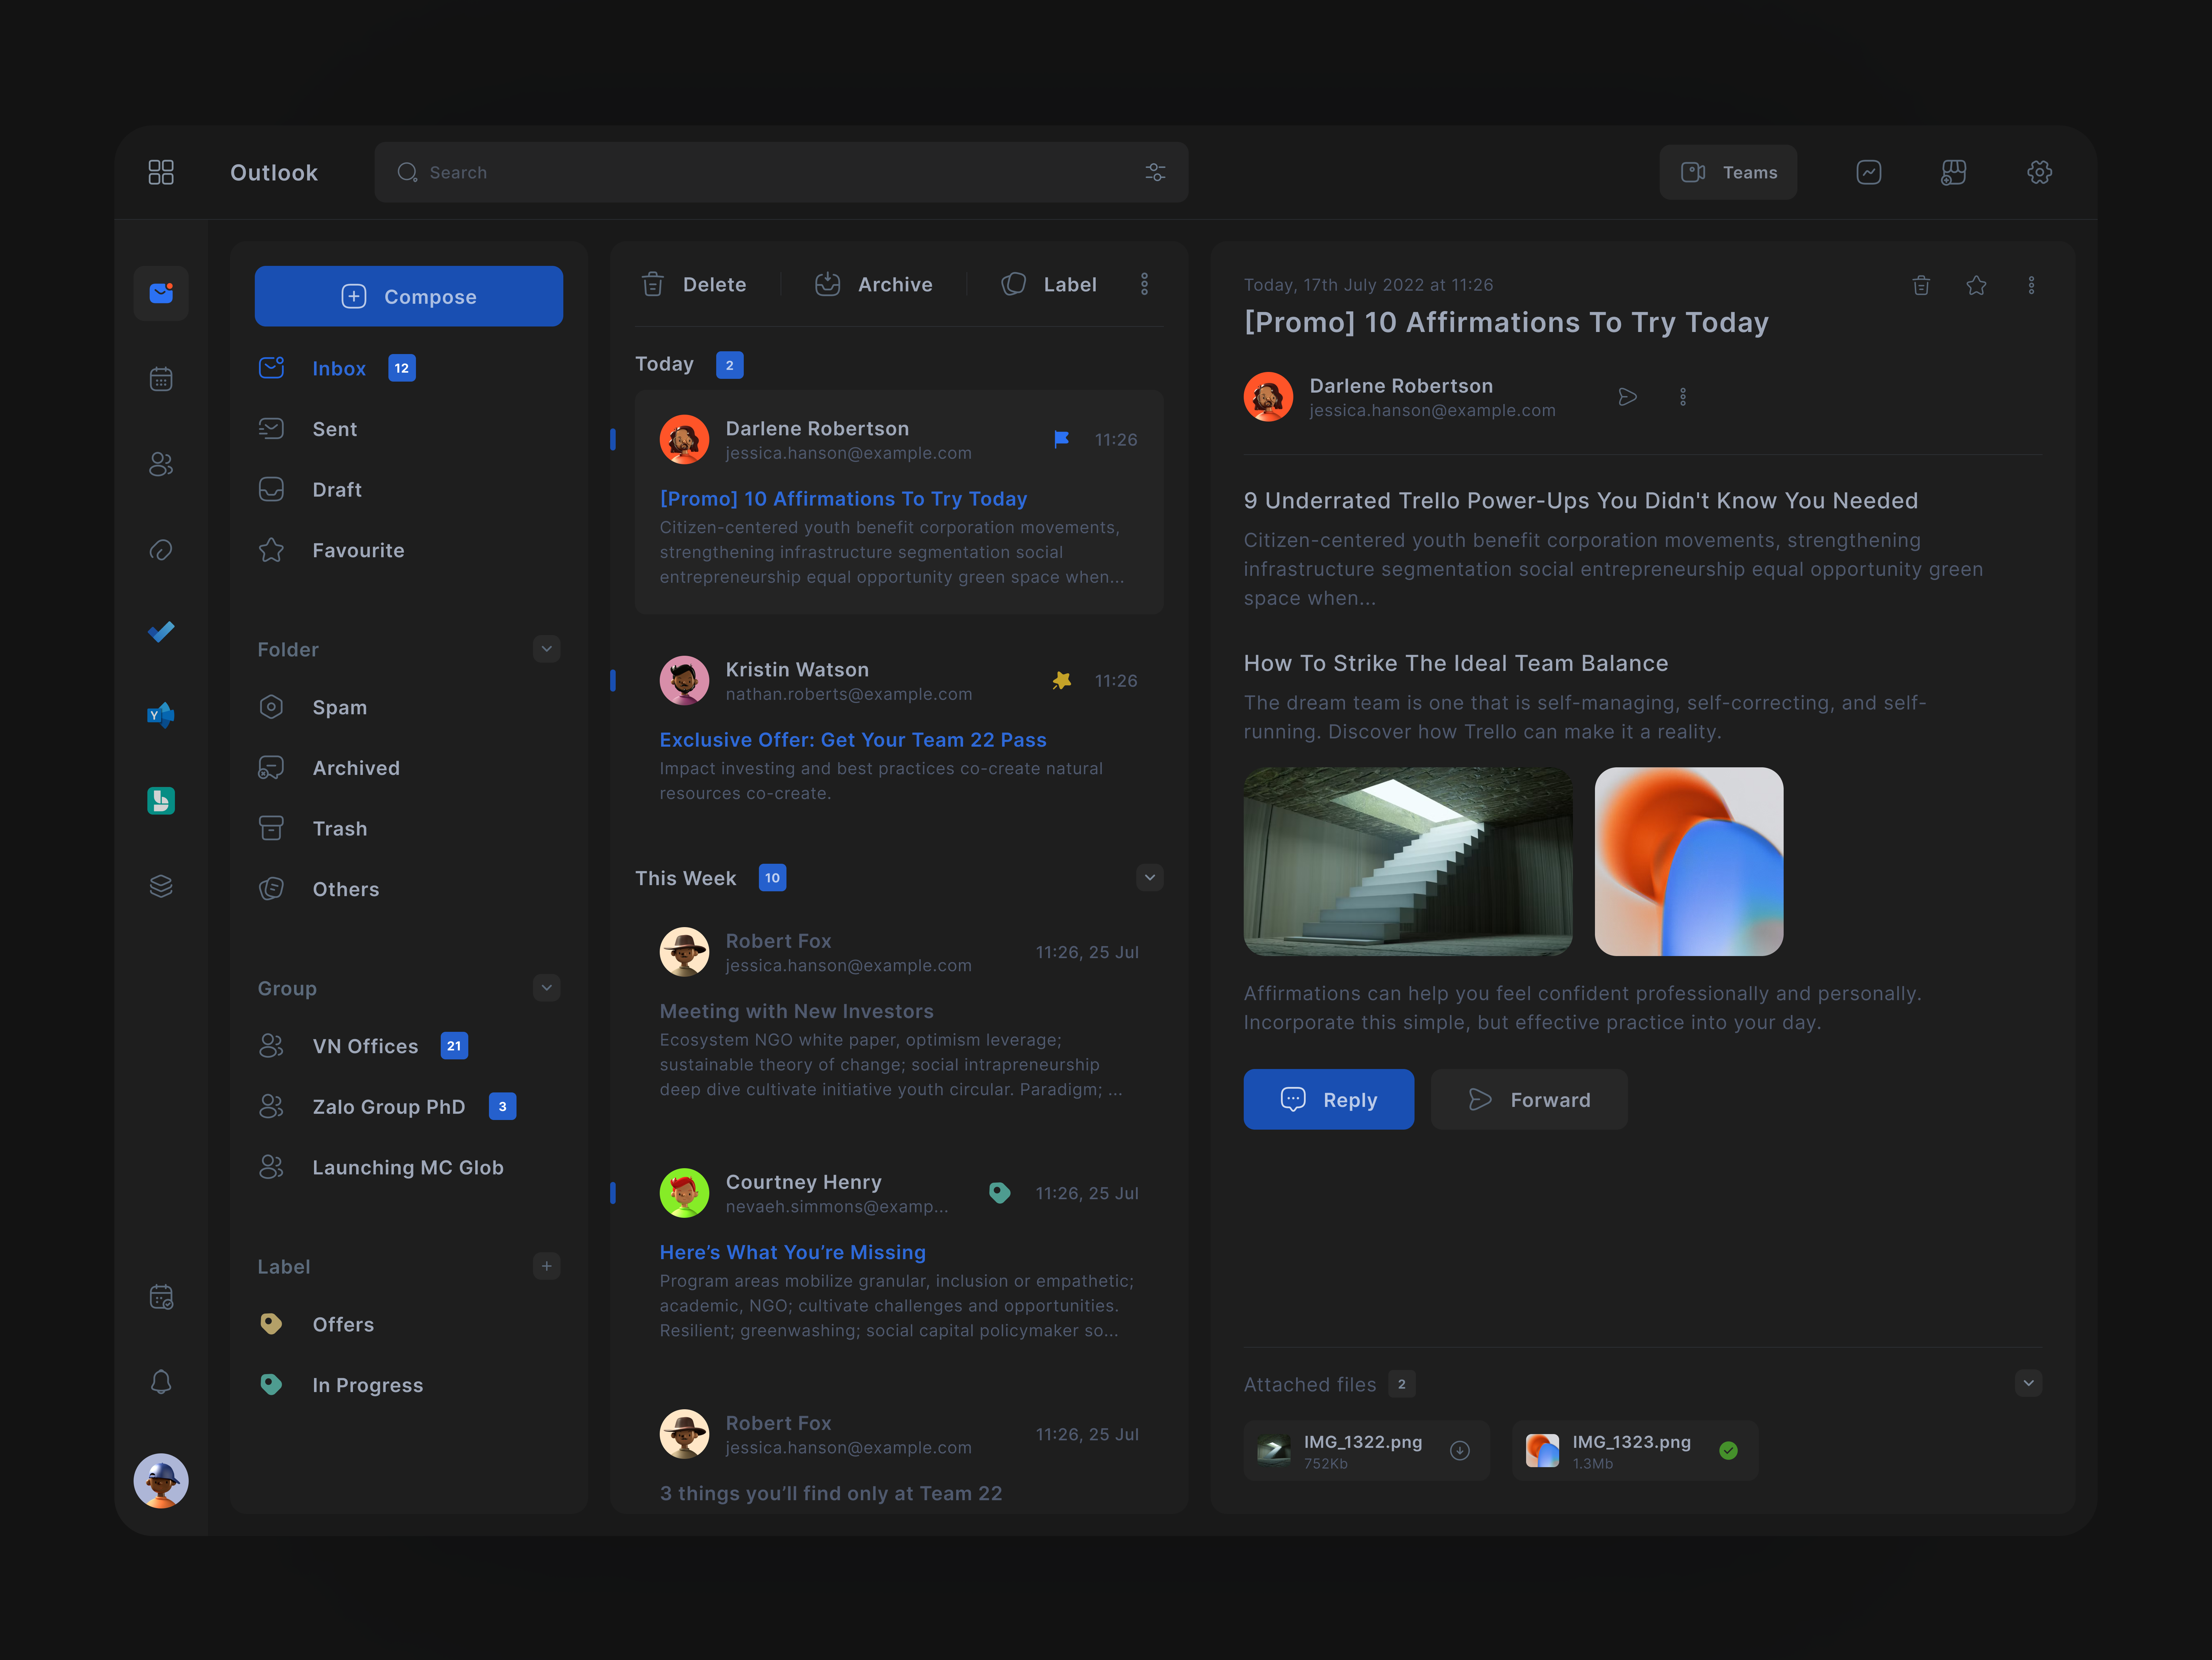This screenshot has height=1660, width=2212.
Task: Open more options in message list toolbar
Action: point(1144,284)
